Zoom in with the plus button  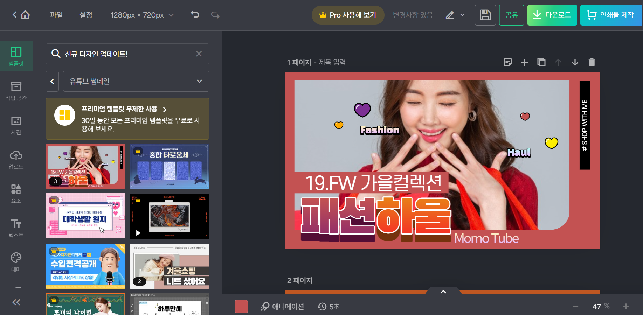pos(626,307)
